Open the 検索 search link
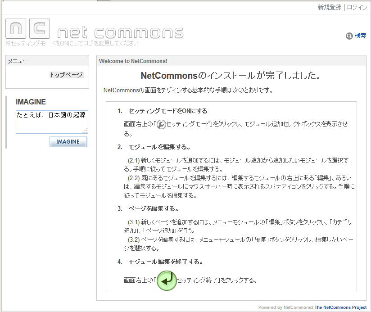The height and width of the screenshot is (312, 371). pyautogui.click(x=360, y=36)
